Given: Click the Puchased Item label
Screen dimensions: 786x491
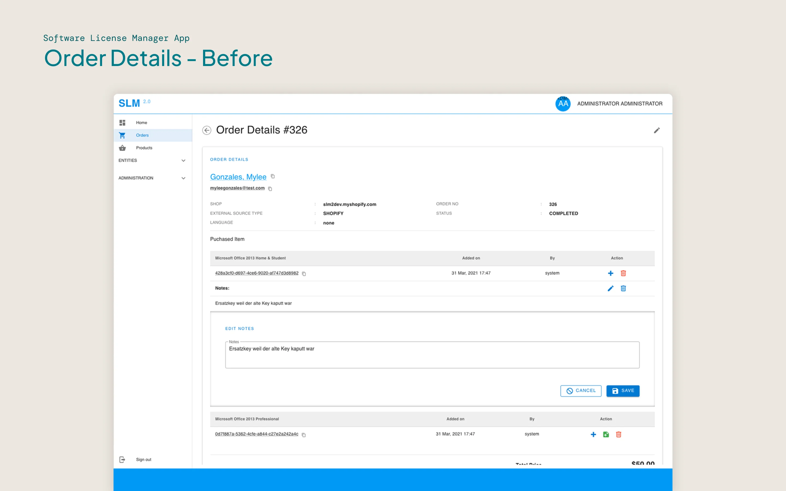Looking at the screenshot, I should [227, 239].
